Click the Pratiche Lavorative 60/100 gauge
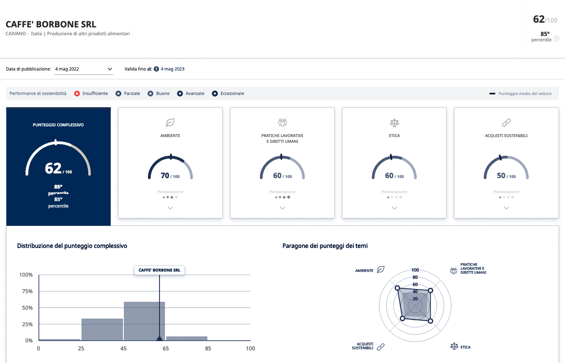565x363 pixels. coord(282,167)
